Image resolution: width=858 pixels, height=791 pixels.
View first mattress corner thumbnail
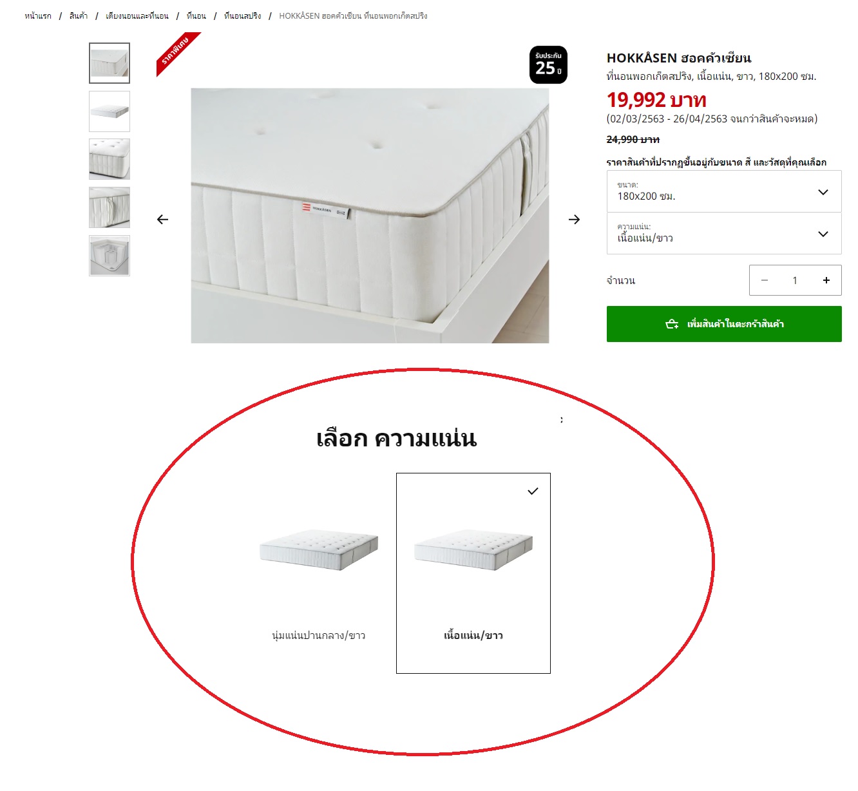click(110, 63)
